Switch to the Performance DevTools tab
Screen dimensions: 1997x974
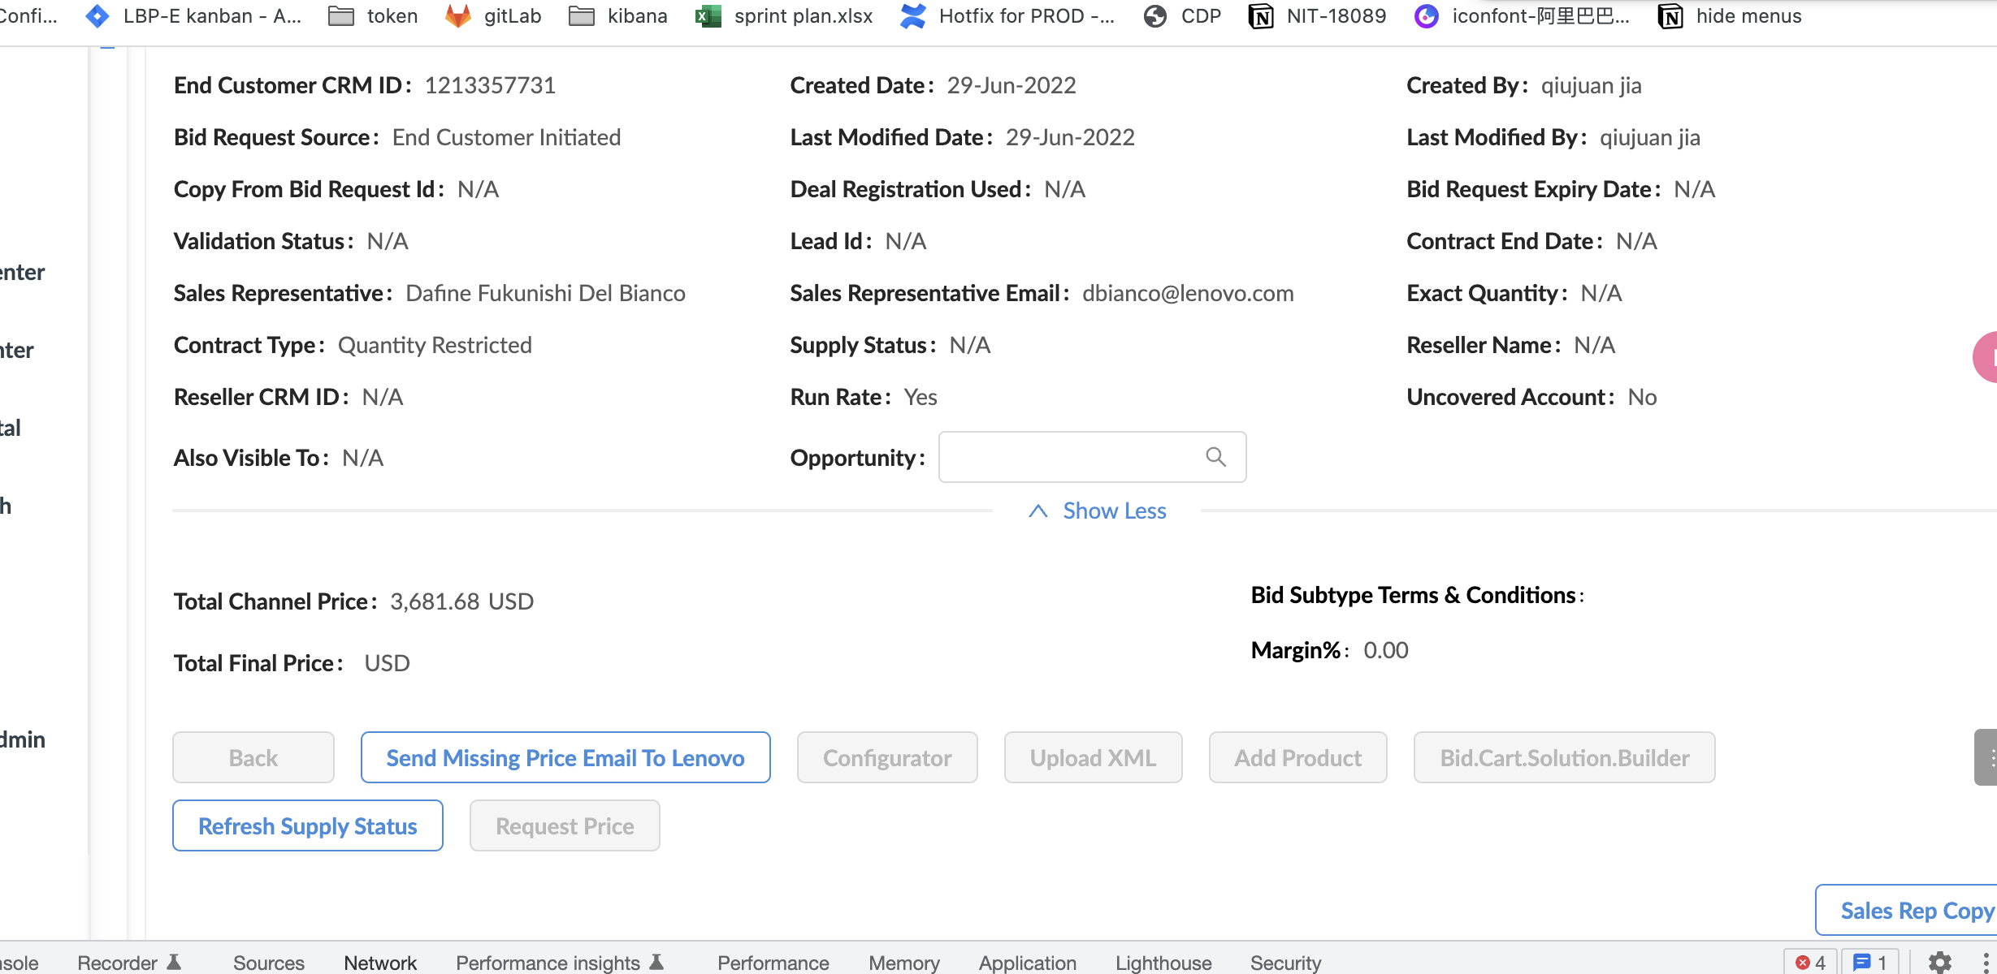(x=773, y=963)
